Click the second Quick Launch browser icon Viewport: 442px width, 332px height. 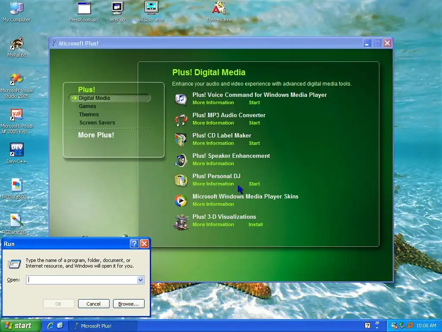60,326
